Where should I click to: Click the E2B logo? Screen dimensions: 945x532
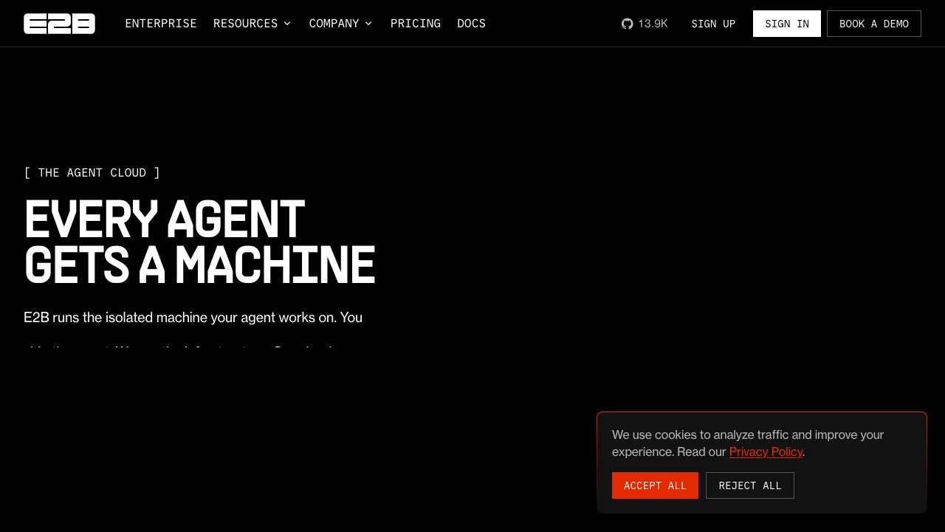tap(59, 24)
